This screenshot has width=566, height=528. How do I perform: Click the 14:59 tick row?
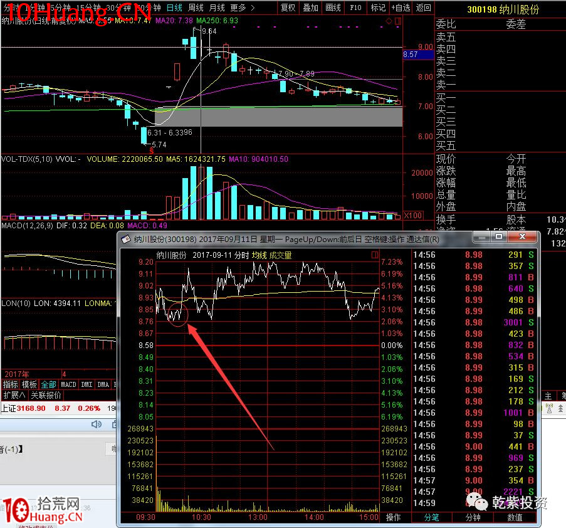coord(474,503)
